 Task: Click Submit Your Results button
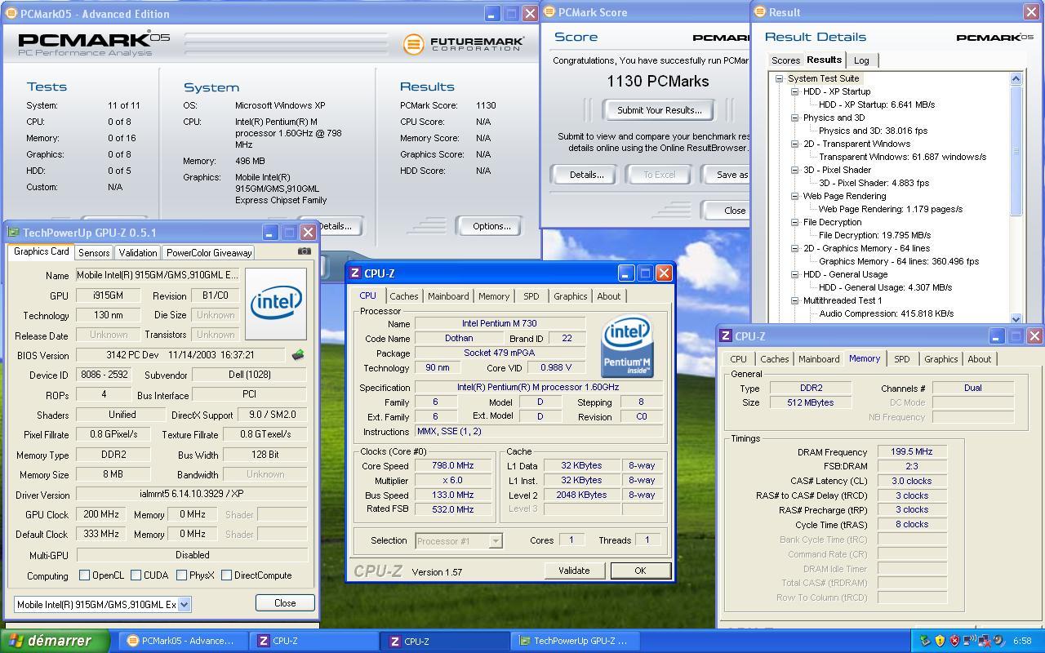click(659, 110)
